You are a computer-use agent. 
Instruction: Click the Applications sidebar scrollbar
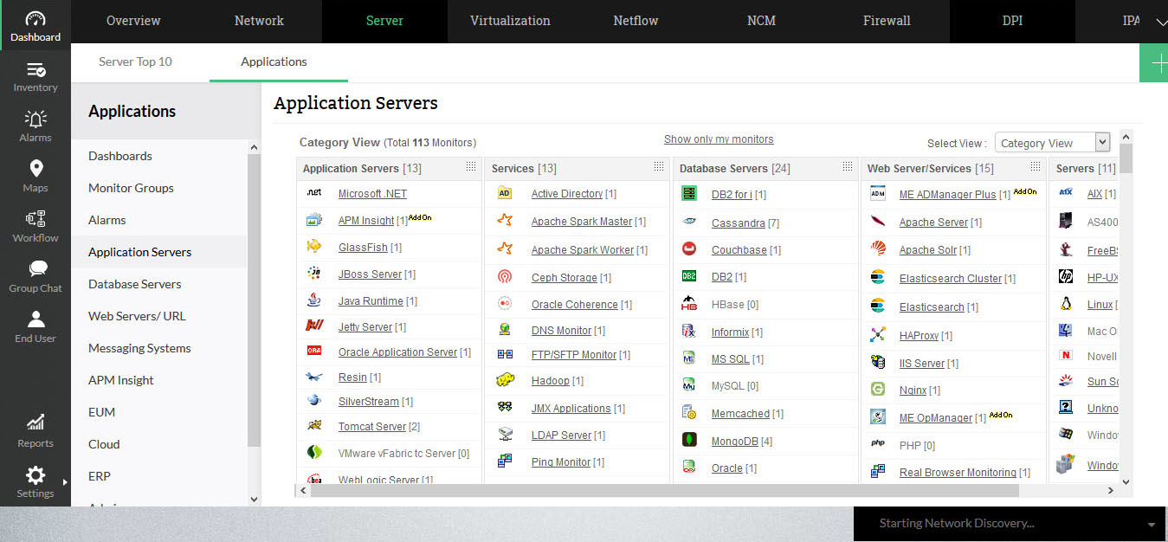(x=254, y=299)
